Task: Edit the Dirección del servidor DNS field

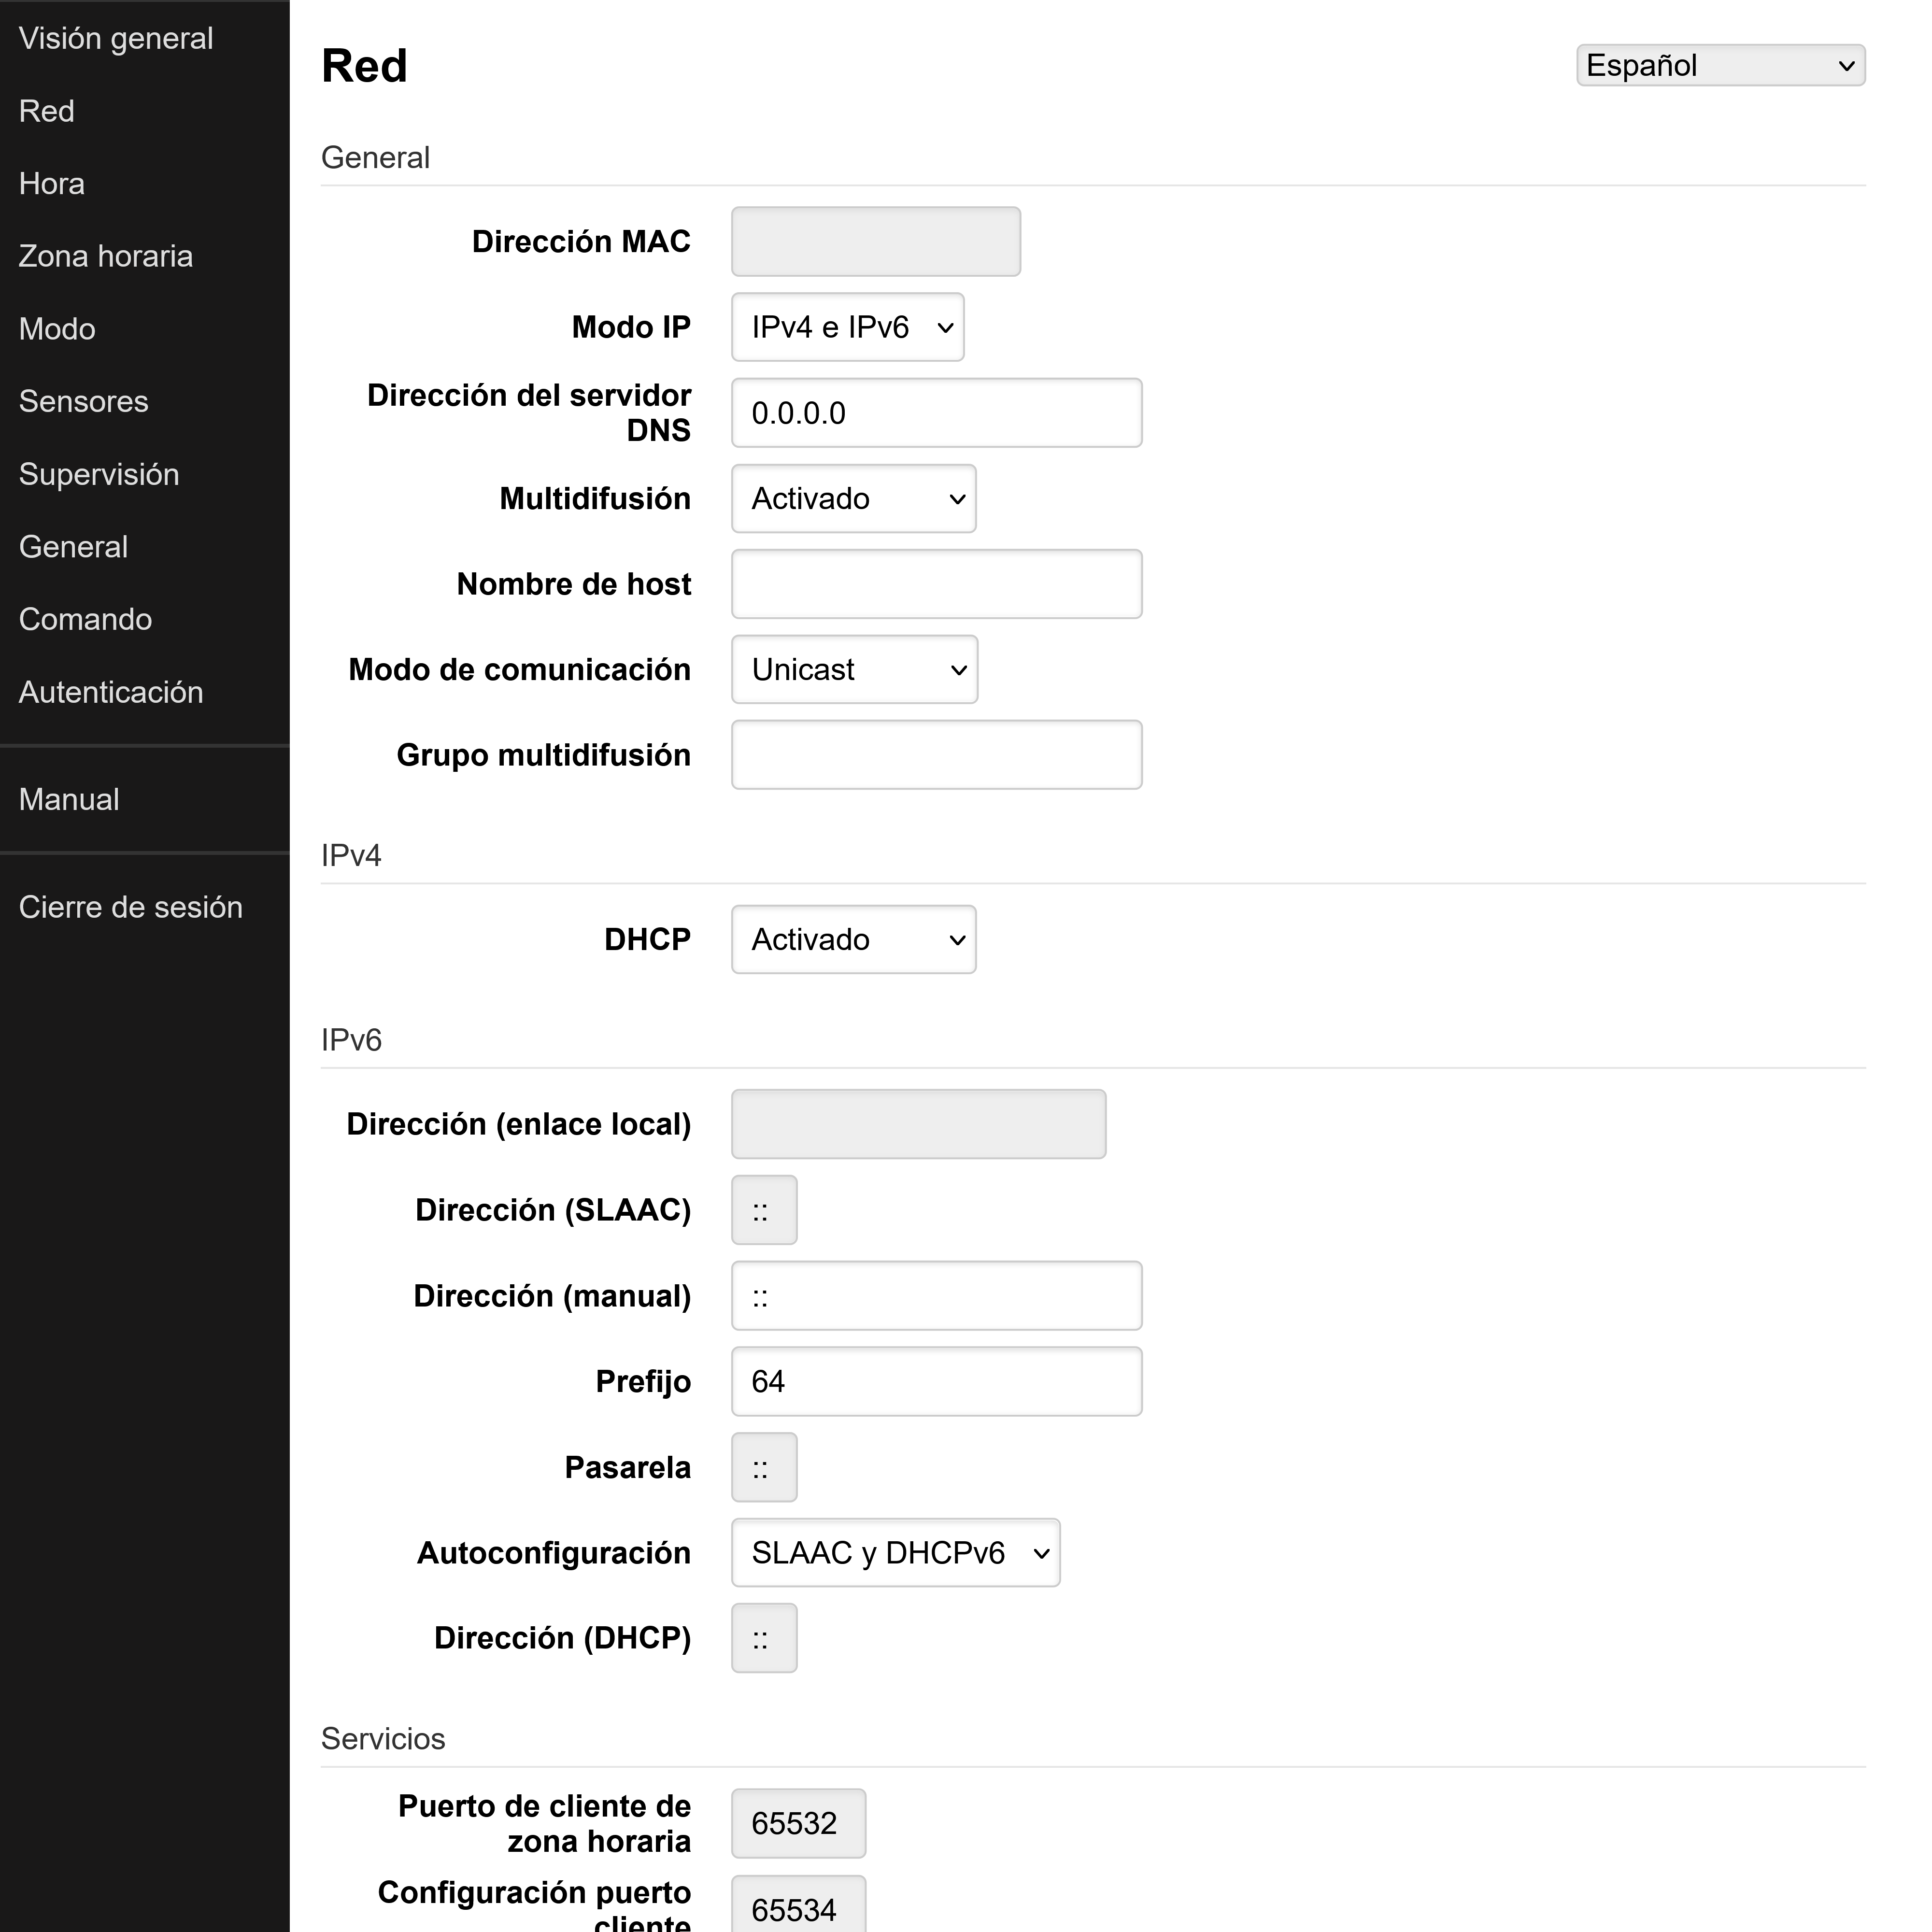Action: [x=935, y=412]
